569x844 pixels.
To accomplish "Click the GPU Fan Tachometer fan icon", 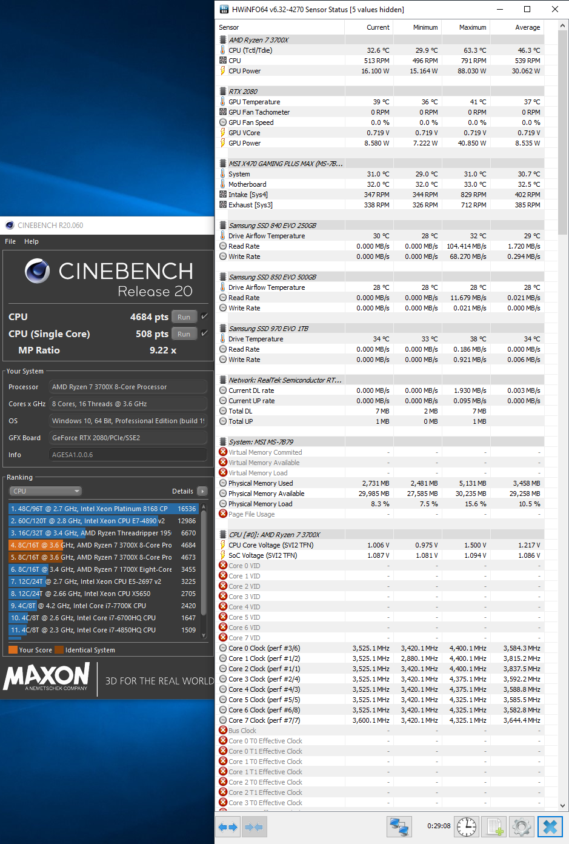I will point(223,112).
